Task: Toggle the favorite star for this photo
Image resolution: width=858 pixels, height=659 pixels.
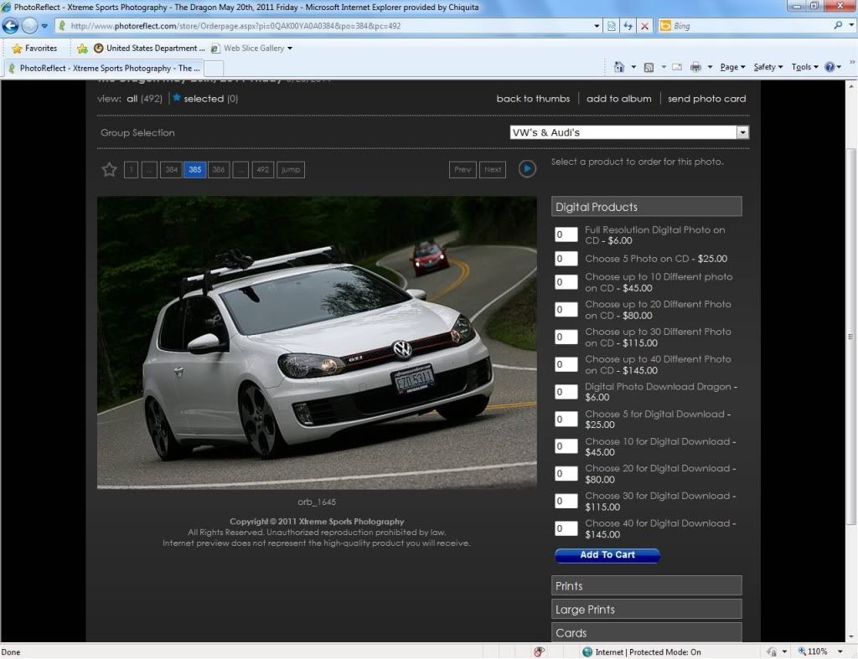Action: [109, 169]
